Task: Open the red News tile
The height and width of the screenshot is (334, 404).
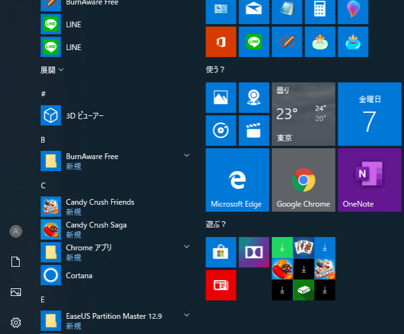Action: point(221,285)
